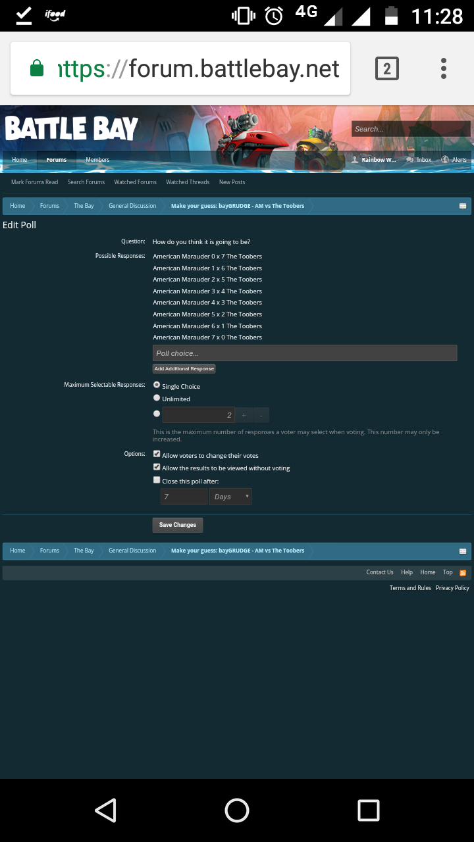The height and width of the screenshot is (842, 474).
Task: Tap the Android back navigation button
Action: click(105, 810)
